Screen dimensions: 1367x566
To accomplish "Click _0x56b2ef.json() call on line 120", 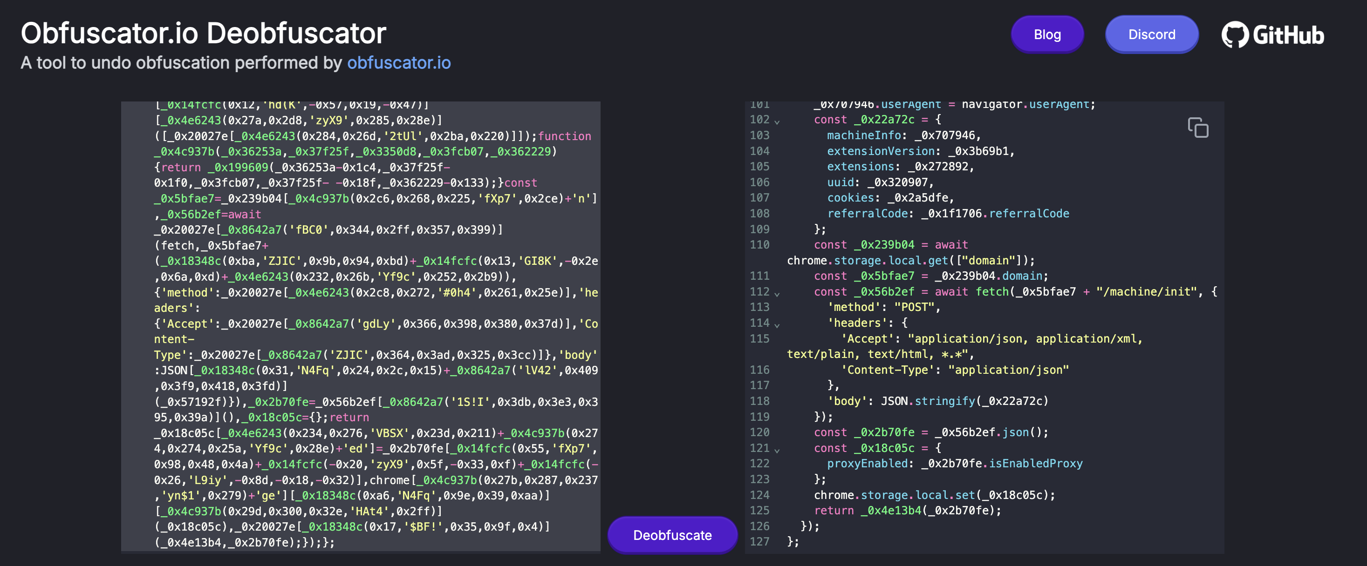I will [x=991, y=432].
